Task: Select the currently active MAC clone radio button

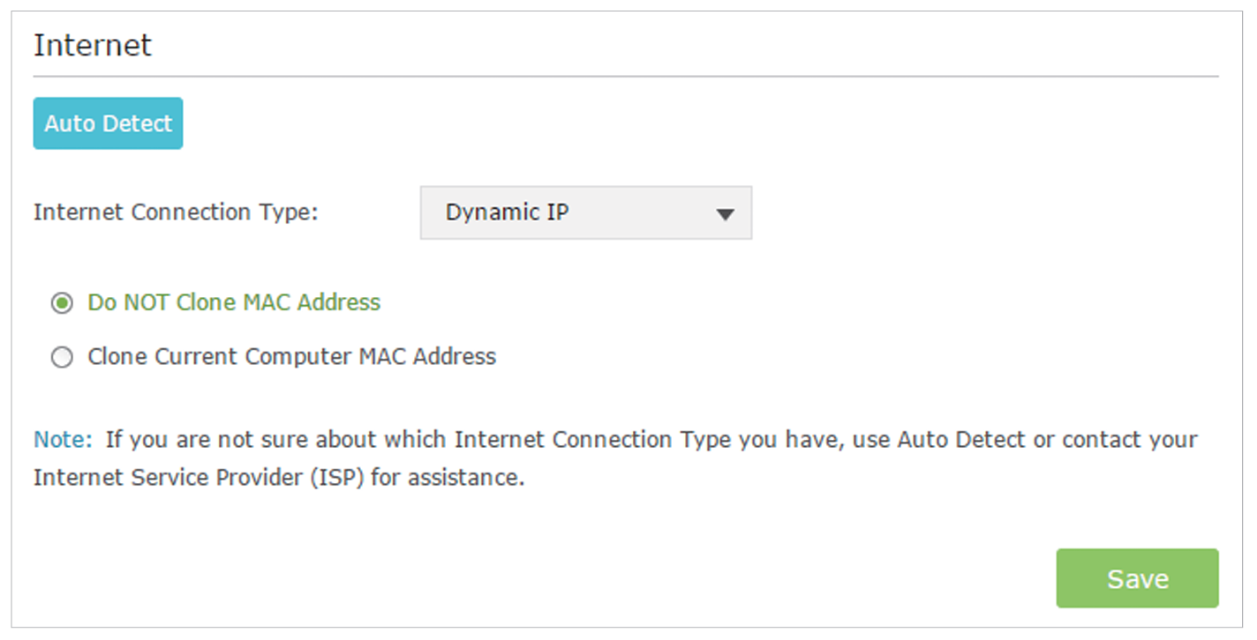Action: pos(62,303)
